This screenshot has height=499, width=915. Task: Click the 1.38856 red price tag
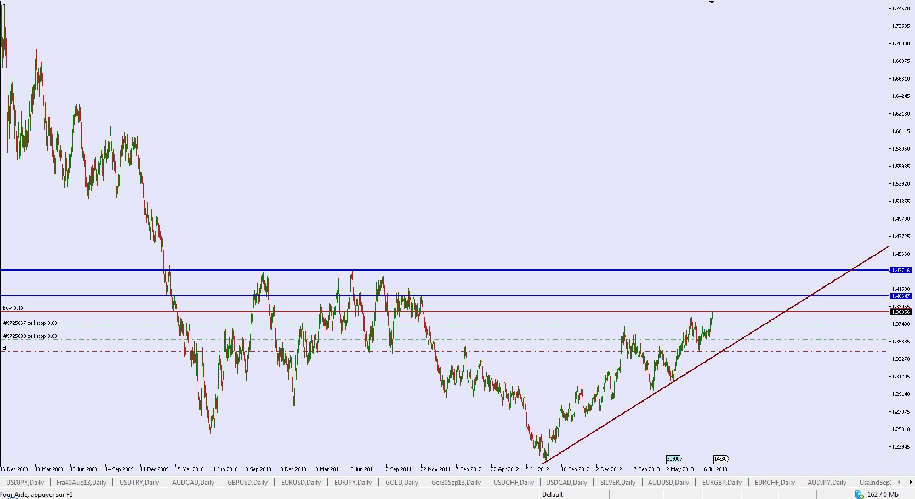[901, 312]
